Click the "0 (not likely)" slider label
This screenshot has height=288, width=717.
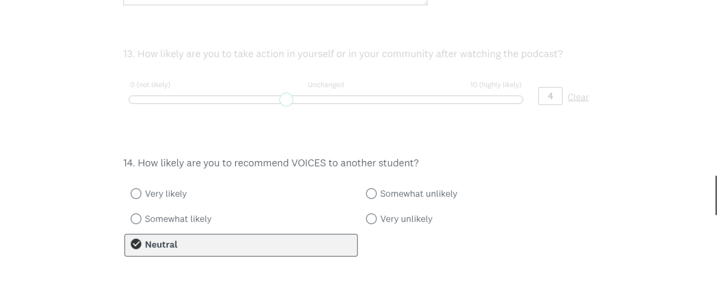pyautogui.click(x=150, y=85)
